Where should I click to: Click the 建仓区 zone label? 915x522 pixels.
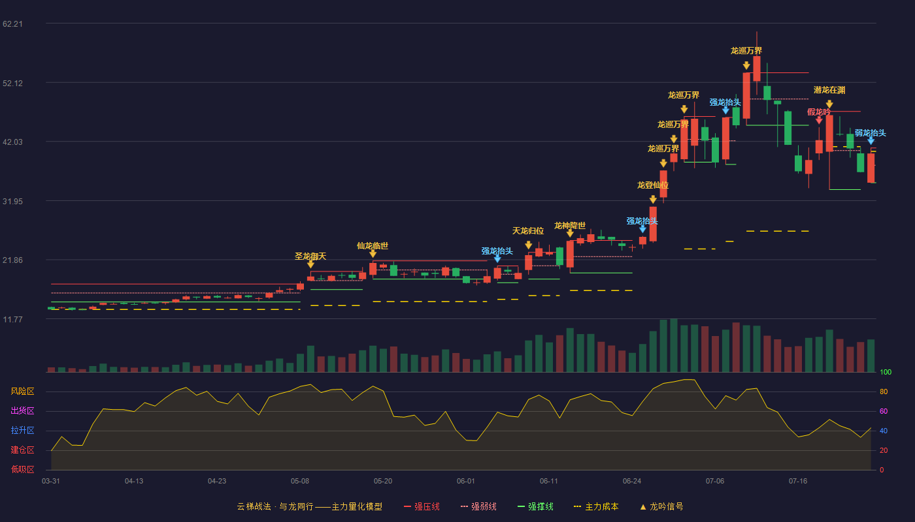click(22, 450)
